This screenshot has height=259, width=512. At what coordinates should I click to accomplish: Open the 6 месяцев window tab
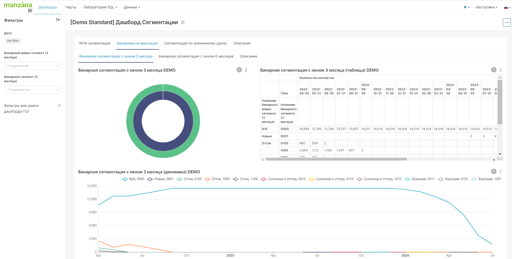(196, 56)
